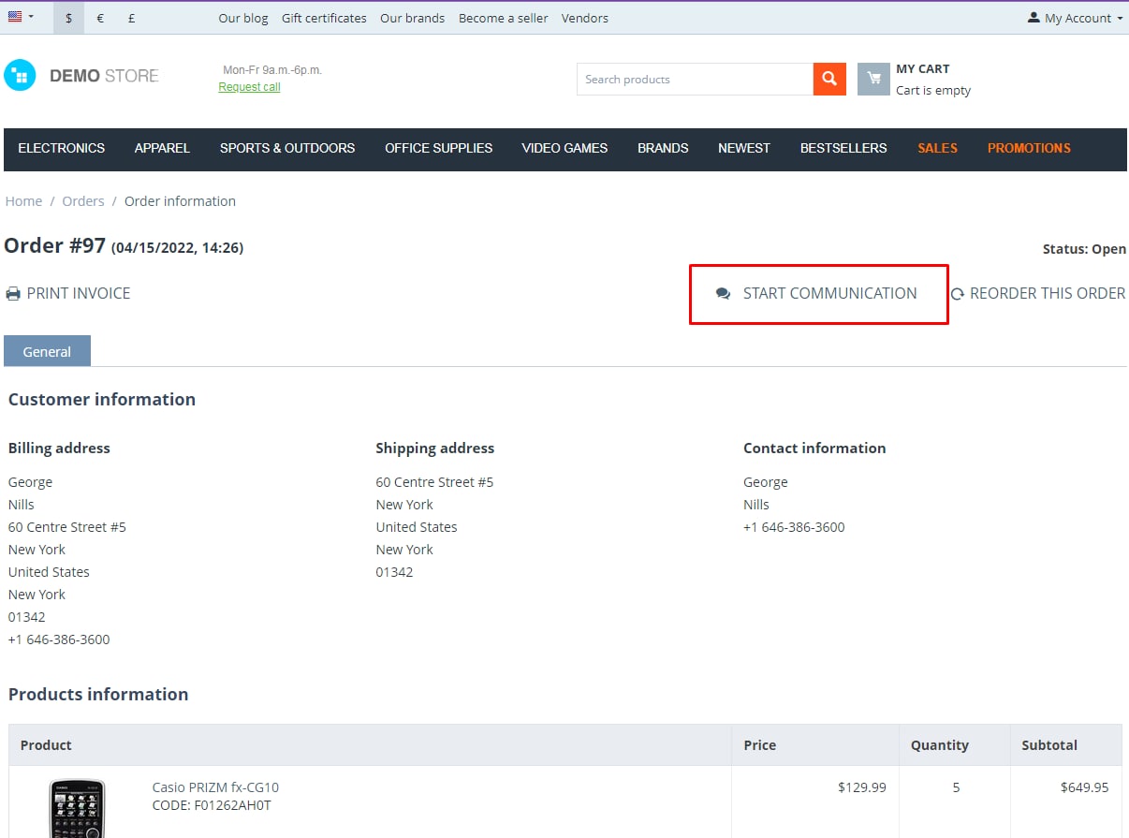
Task: Click the Contact information heading
Action: [814, 448]
